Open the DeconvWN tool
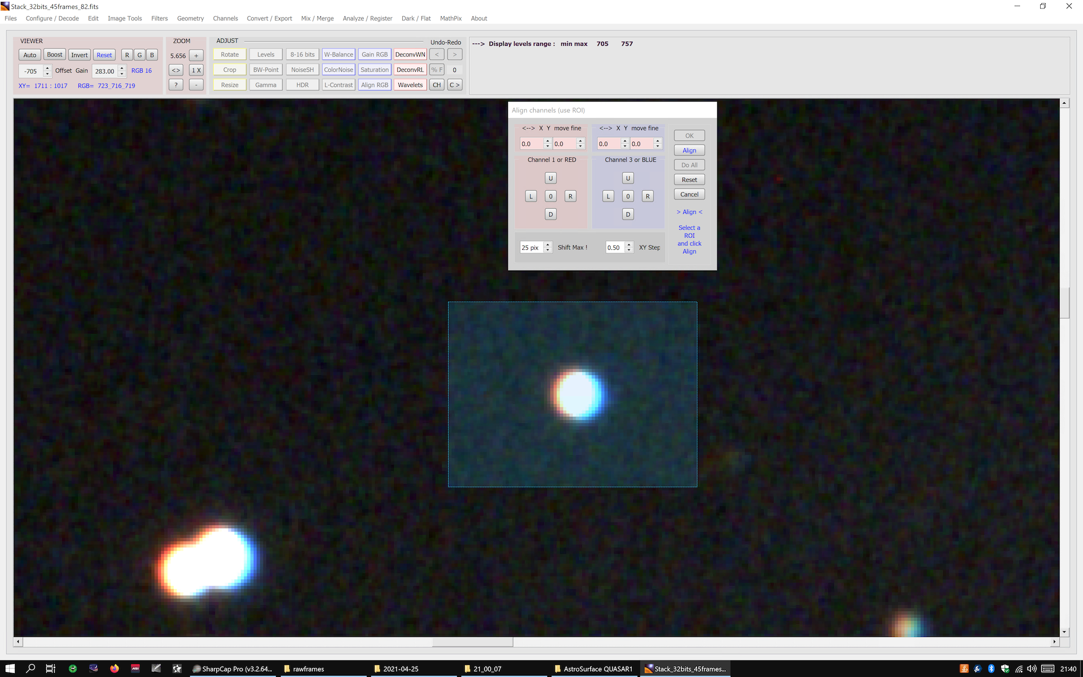Screen dimensions: 1083x677 tap(410, 55)
